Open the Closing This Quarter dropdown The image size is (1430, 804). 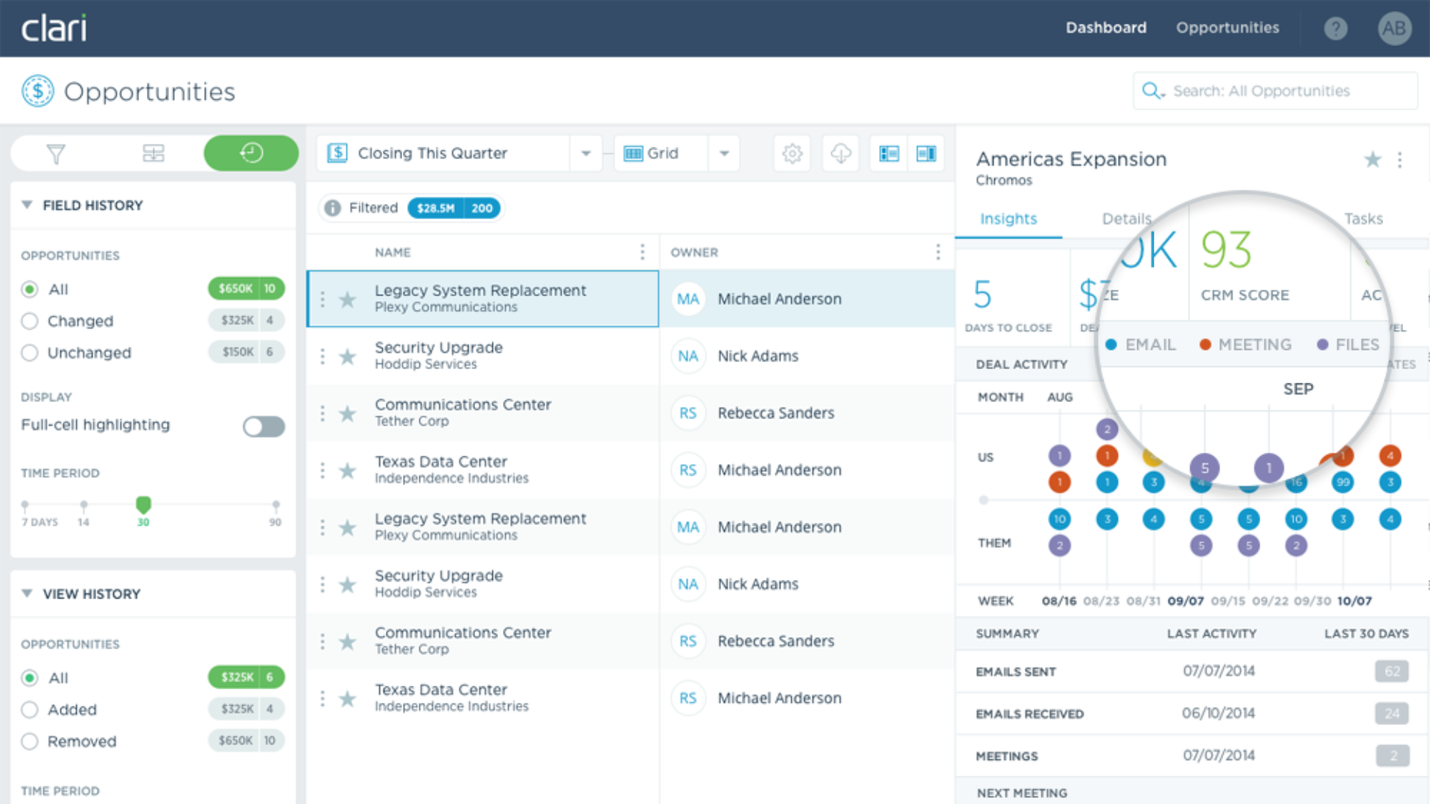585,153
